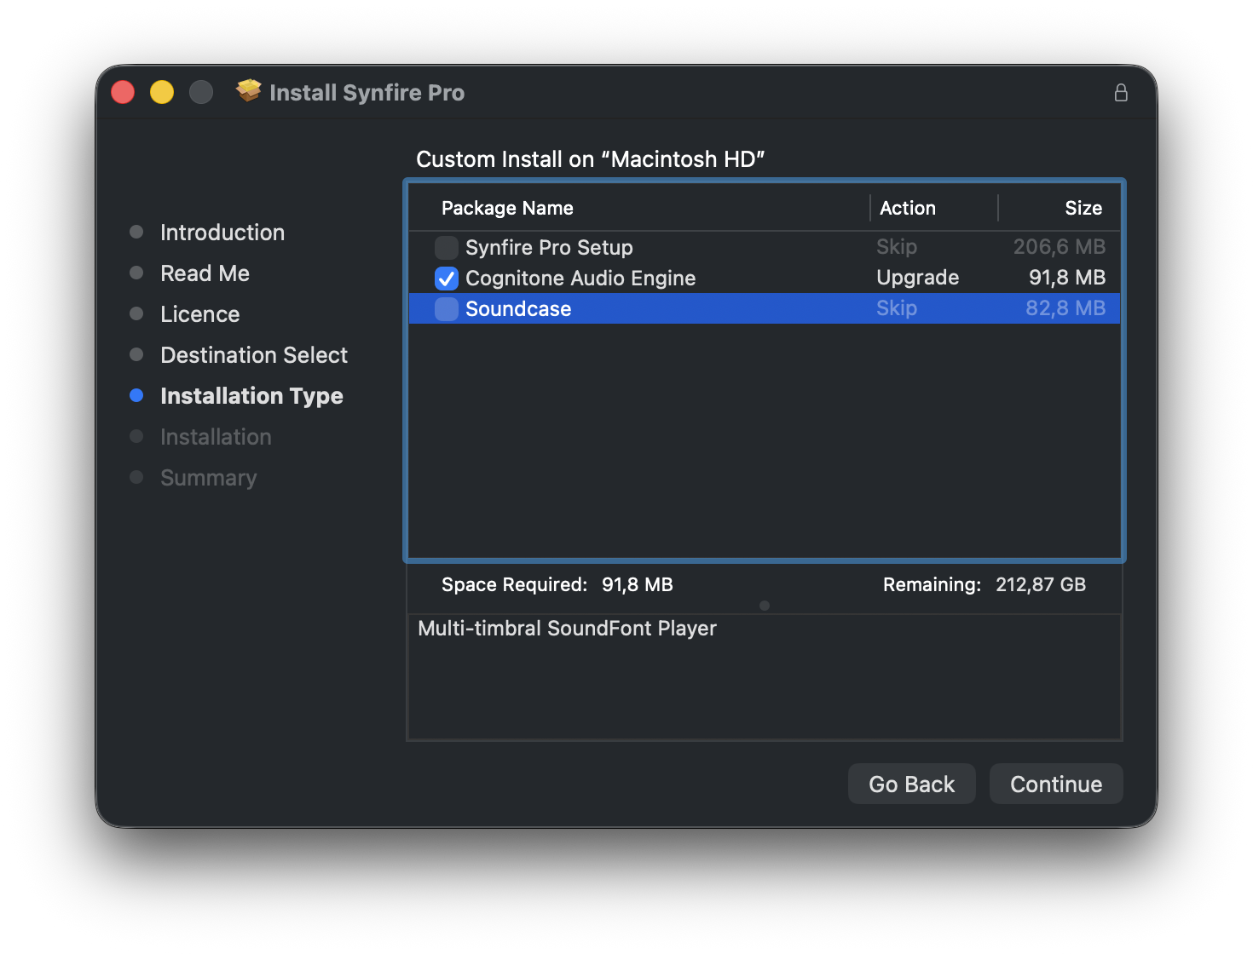This screenshot has width=1253, height=954.
Task: Click the Action column header
Action: 907,209
